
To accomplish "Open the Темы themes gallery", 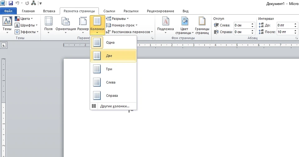I will (x=7, y=24).
